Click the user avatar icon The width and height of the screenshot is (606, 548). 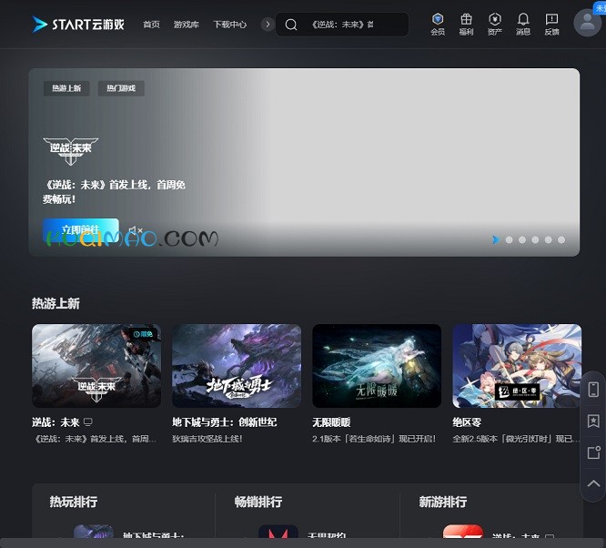(x=588, y=23)
